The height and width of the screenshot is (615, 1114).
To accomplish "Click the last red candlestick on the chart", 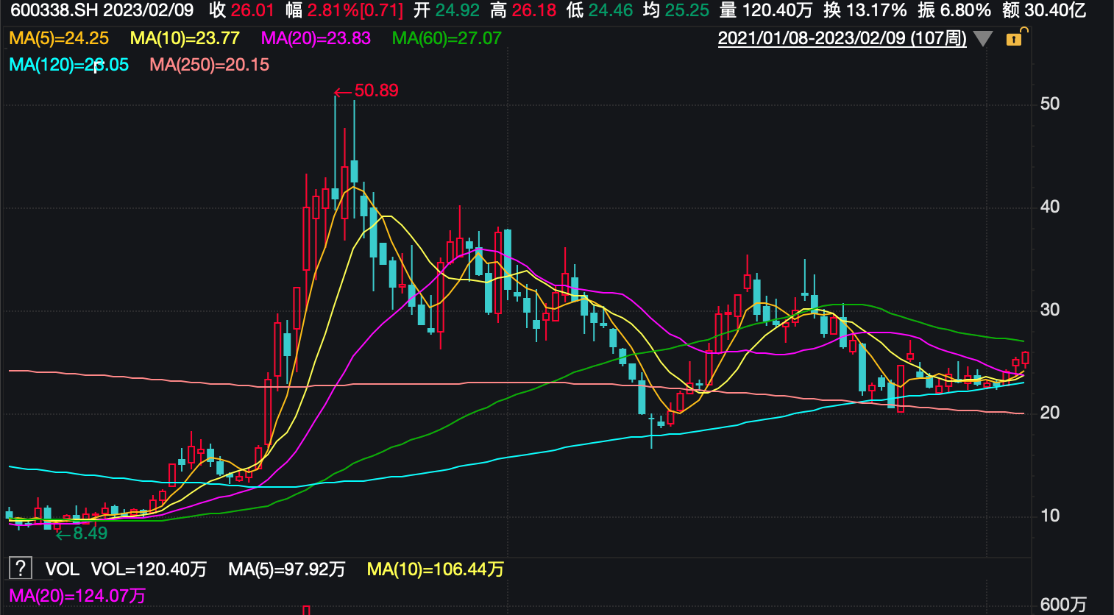I will coord(1025,358).
